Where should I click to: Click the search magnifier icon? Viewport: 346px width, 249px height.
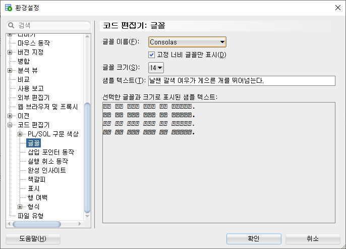11,25
